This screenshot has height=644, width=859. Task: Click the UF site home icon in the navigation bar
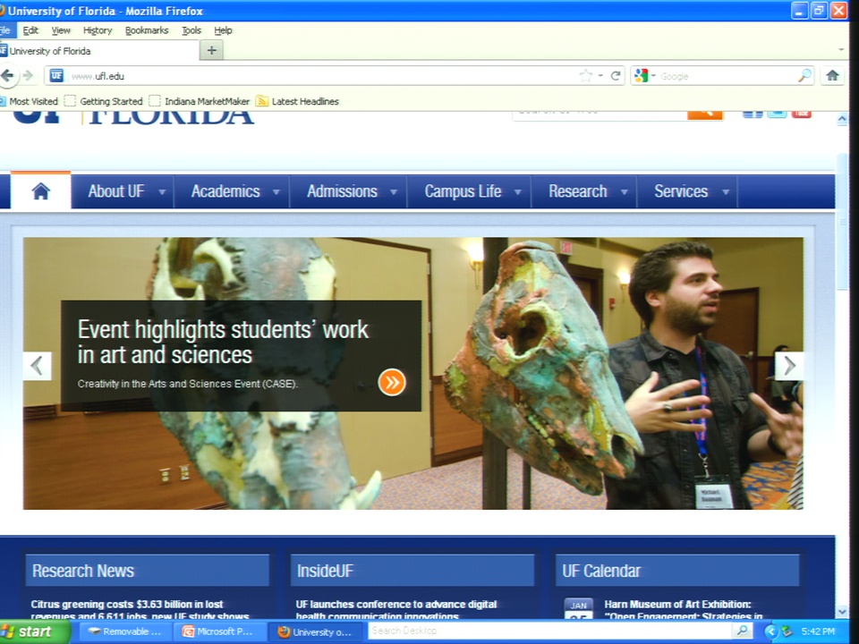(x=41, y=191)
